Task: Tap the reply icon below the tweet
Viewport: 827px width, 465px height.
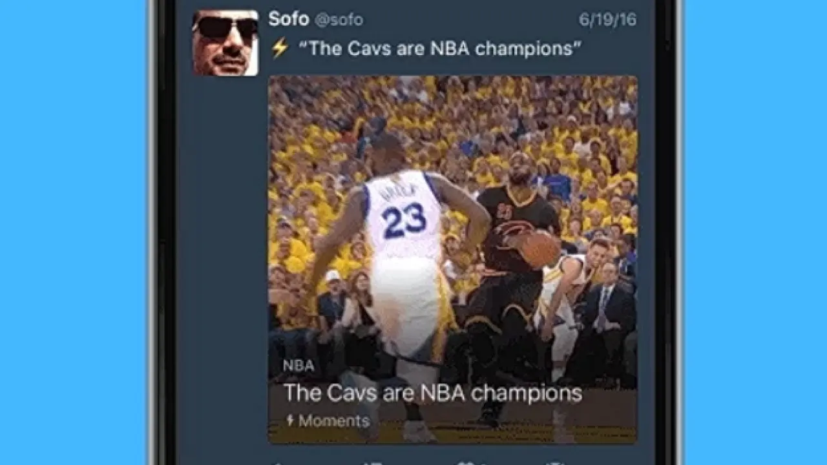Action: coord(279,462)
